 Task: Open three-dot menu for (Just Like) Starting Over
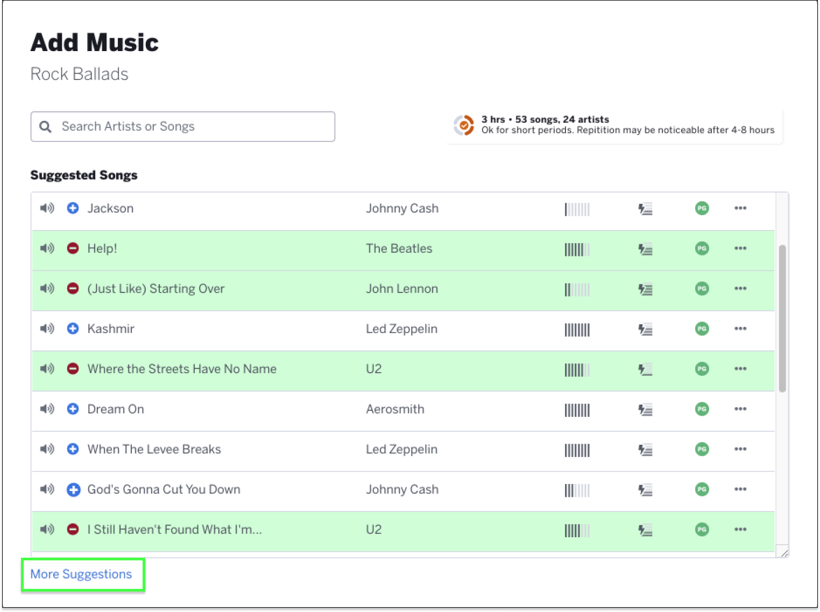tap(740, 288)
